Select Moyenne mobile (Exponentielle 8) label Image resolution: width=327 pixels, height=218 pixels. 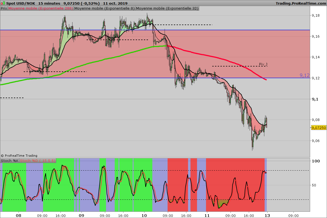click(x=104, y=8)
